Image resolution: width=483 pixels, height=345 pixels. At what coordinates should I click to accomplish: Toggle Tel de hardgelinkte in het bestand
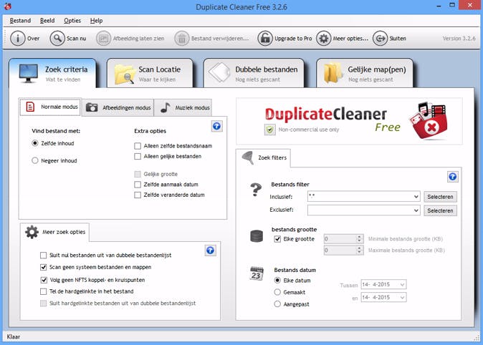point(44,291)
